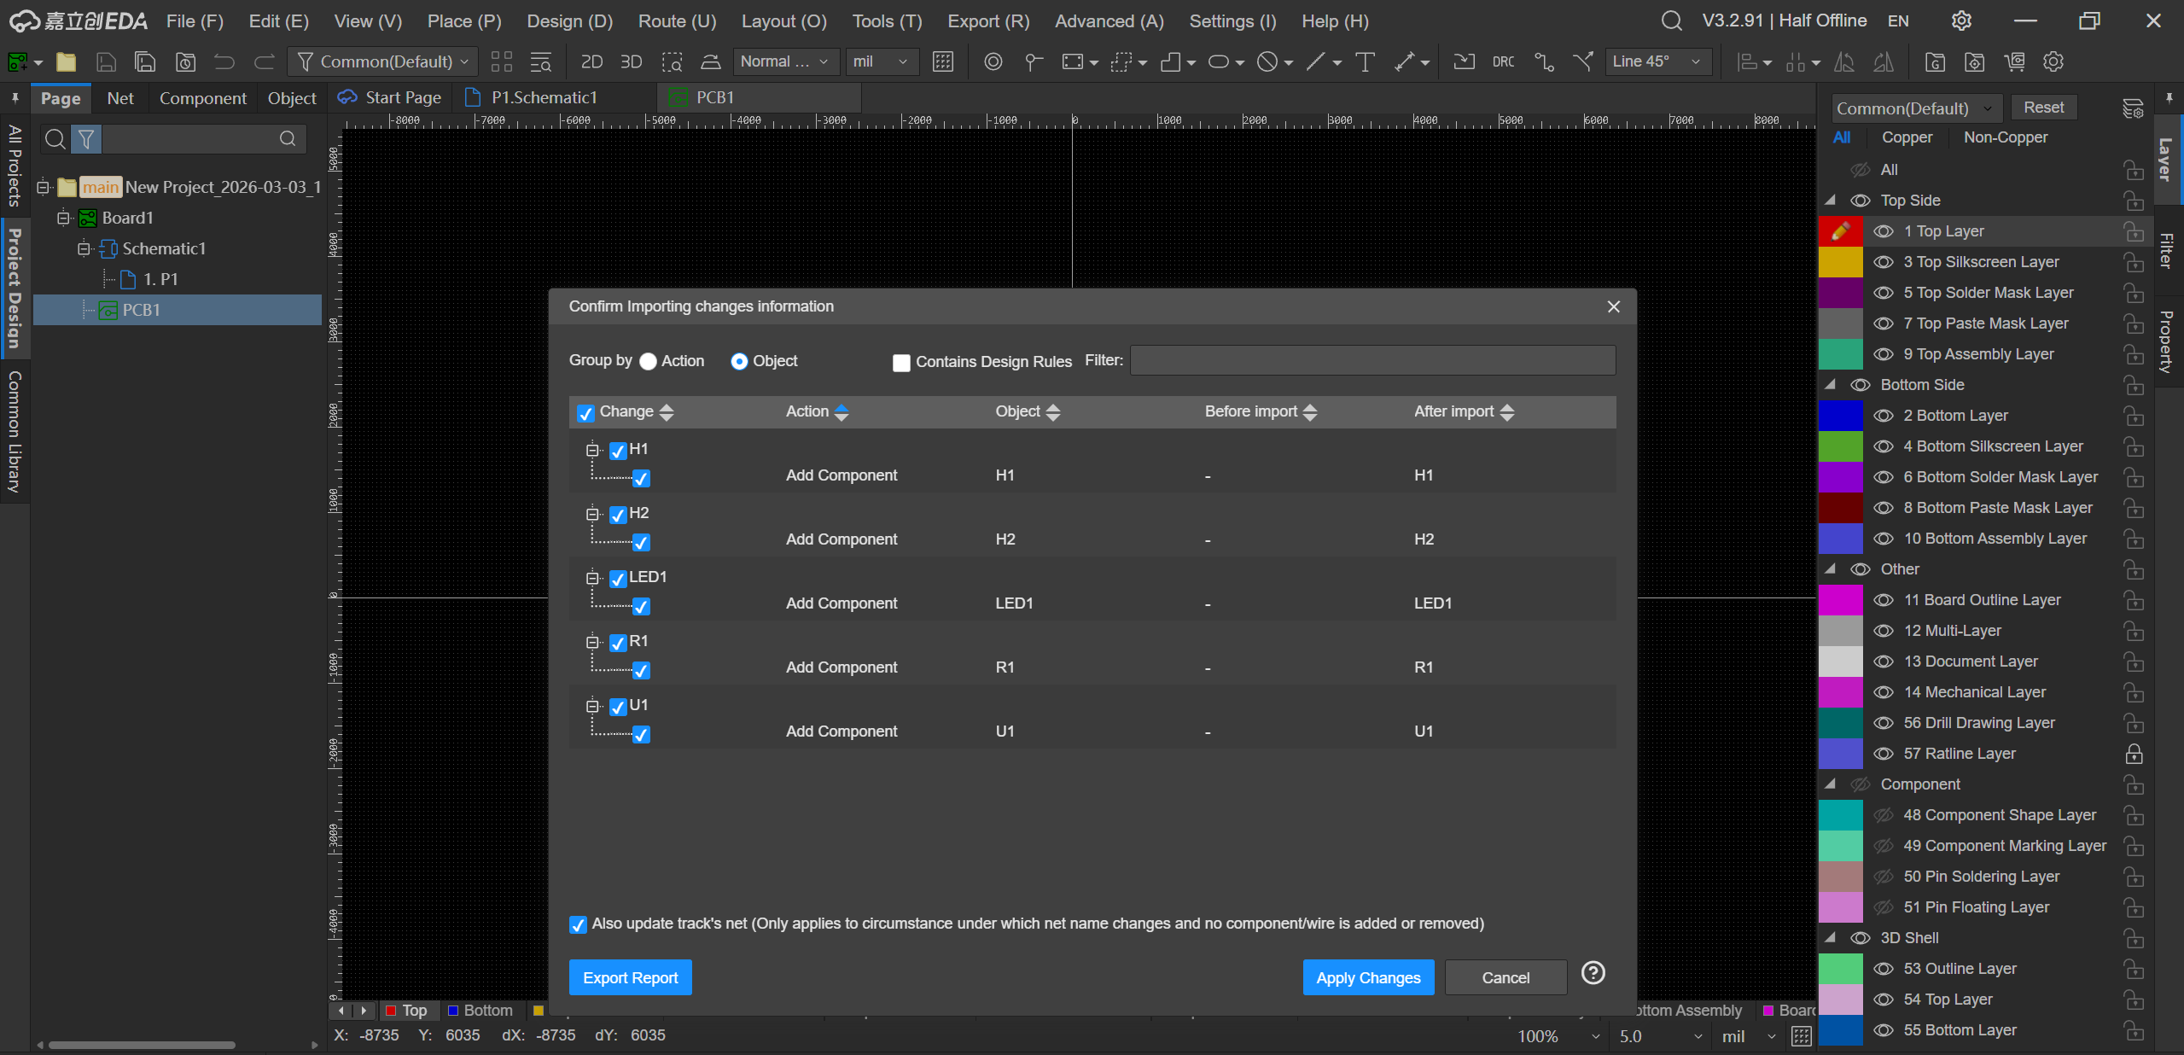Click the undo arrow icon

(224, 61)
